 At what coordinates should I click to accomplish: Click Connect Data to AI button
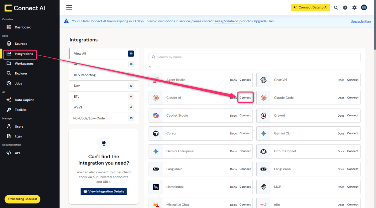(310, 8)
